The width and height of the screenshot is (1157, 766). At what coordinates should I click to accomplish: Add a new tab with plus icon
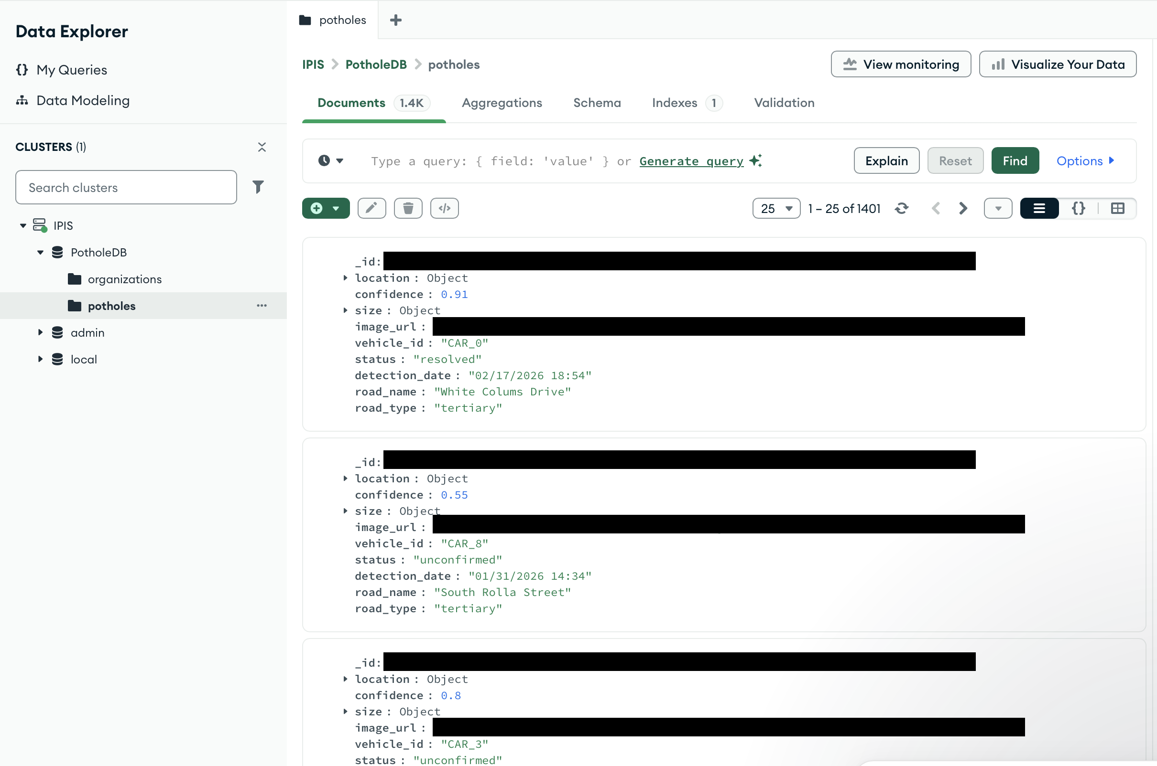[395, 20]
